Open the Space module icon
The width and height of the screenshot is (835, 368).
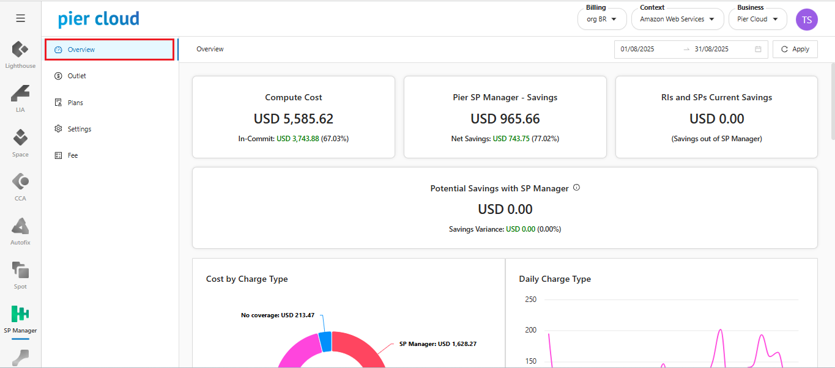[20, 138]
